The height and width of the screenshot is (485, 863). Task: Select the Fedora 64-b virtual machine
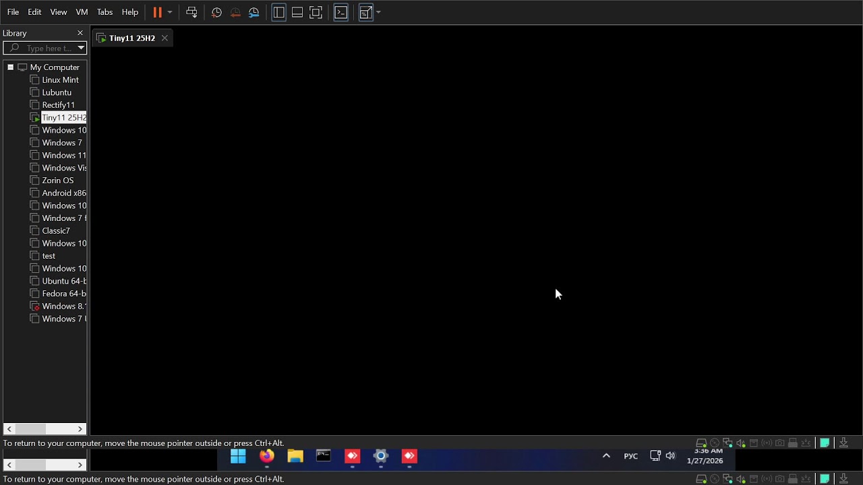(x=64, y=294)
